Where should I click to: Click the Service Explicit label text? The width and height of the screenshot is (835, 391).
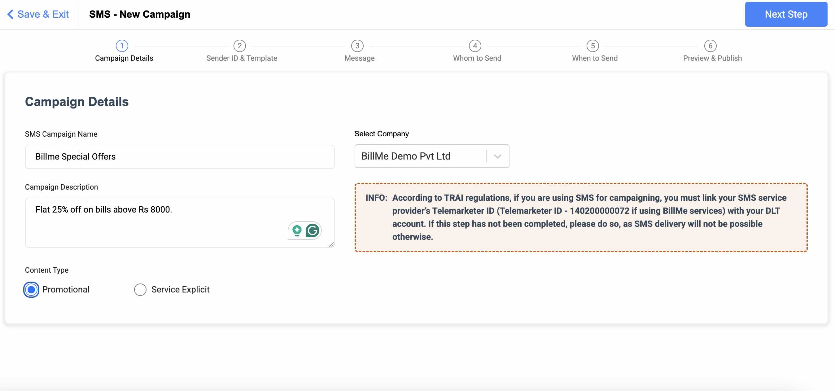tap(180, 289)
